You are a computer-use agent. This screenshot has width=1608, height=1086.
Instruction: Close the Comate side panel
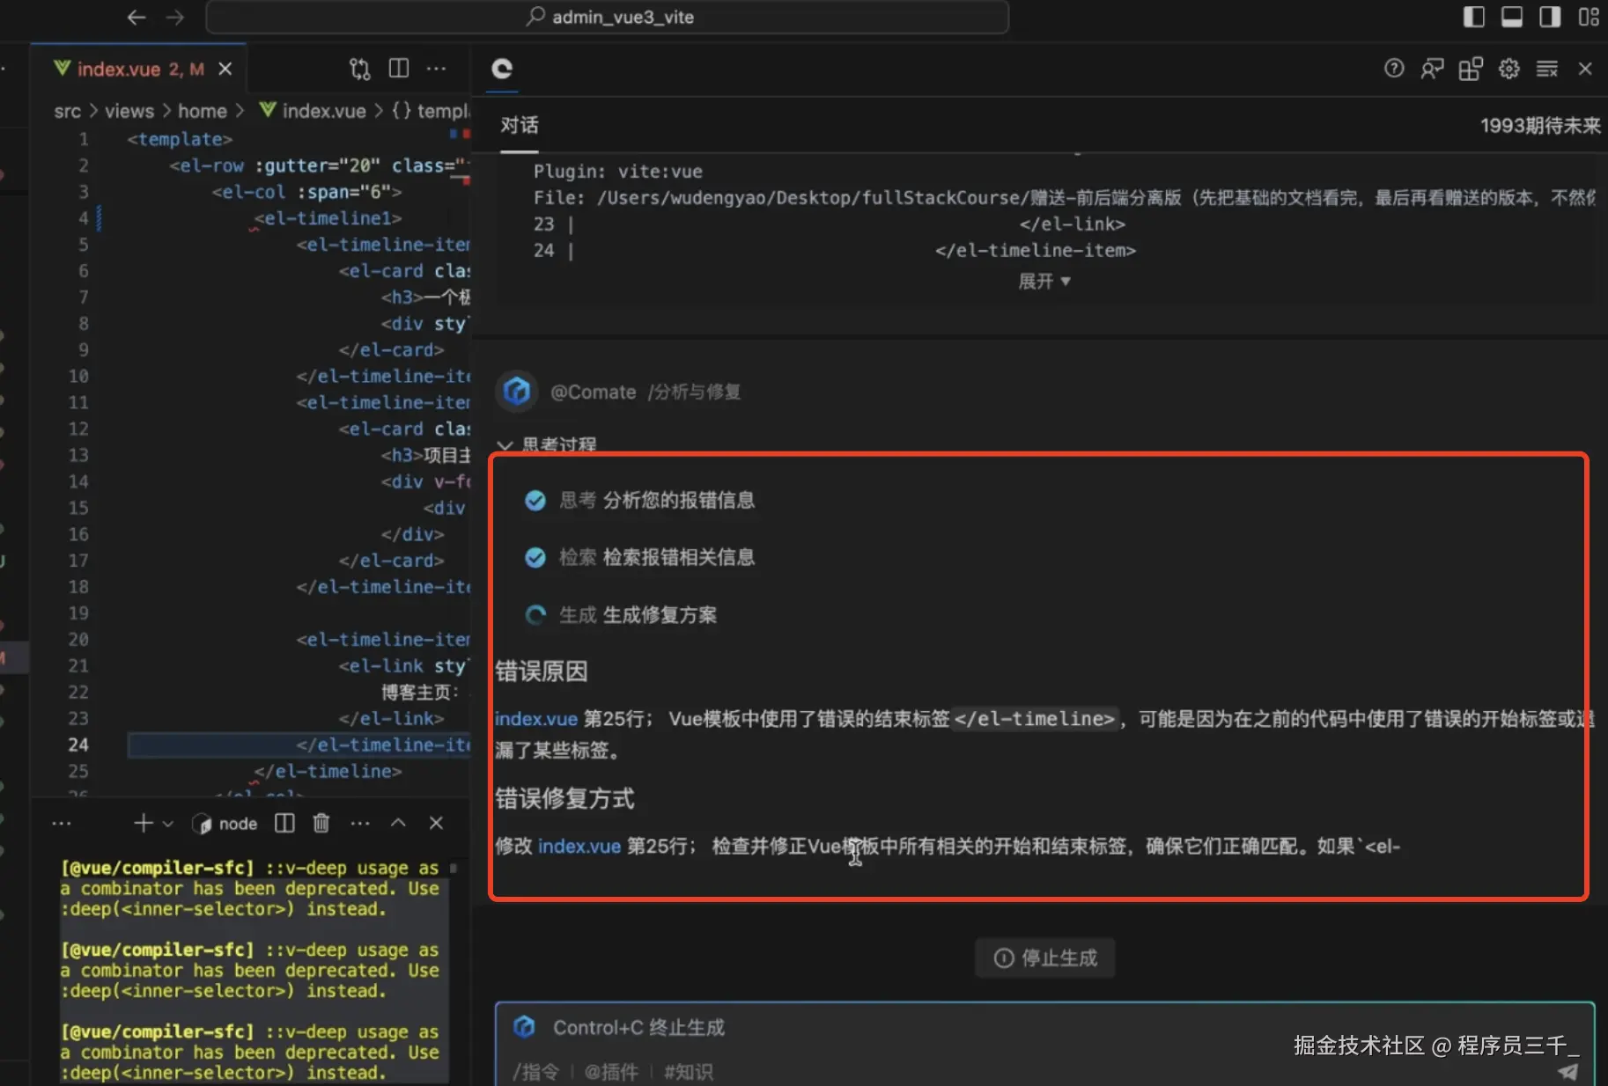pyautogui.click(x=1585, y=69)
